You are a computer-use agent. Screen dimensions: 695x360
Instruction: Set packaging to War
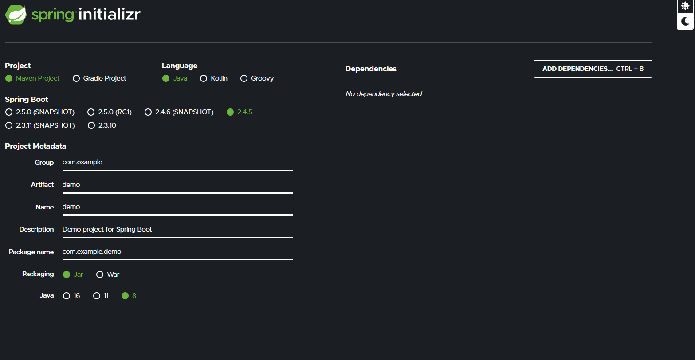(x=108, y=275)
